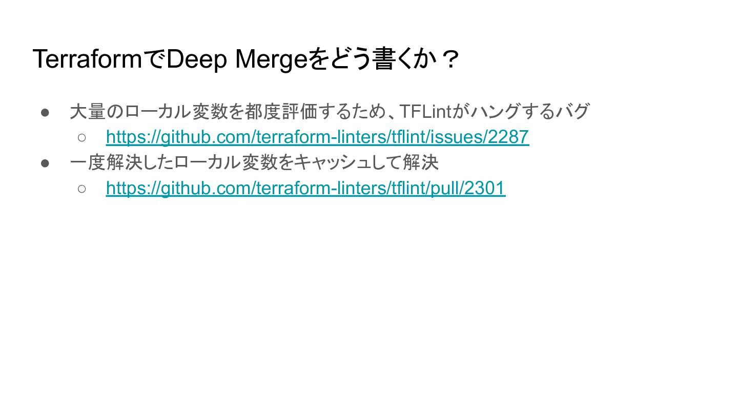Select the slide title about Deep Merge
This screenshot has width=738, height=415.
246,59
